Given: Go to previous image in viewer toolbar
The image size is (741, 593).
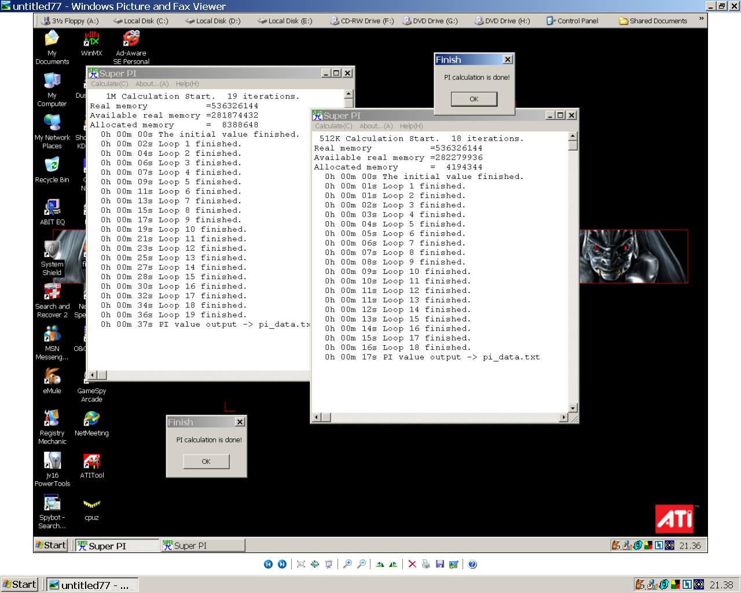Looking at the screenshot, I should coord(268,564).
